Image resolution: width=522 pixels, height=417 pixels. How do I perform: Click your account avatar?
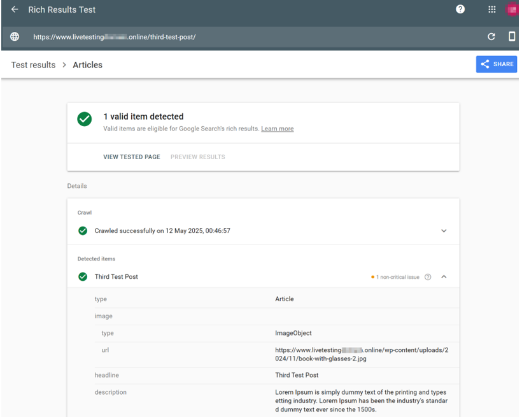tap(513, 9)
